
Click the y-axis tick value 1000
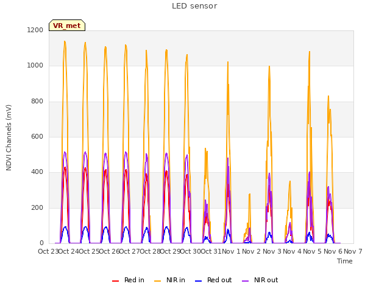coord(35,66)
